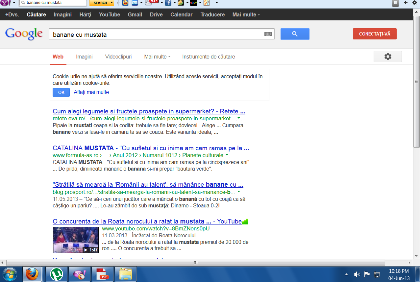Click the CONECTAȚI-VĂ sign-in button
Image resolution: width=420 pixels, height=282 pixels.
[x=375, y=34]
